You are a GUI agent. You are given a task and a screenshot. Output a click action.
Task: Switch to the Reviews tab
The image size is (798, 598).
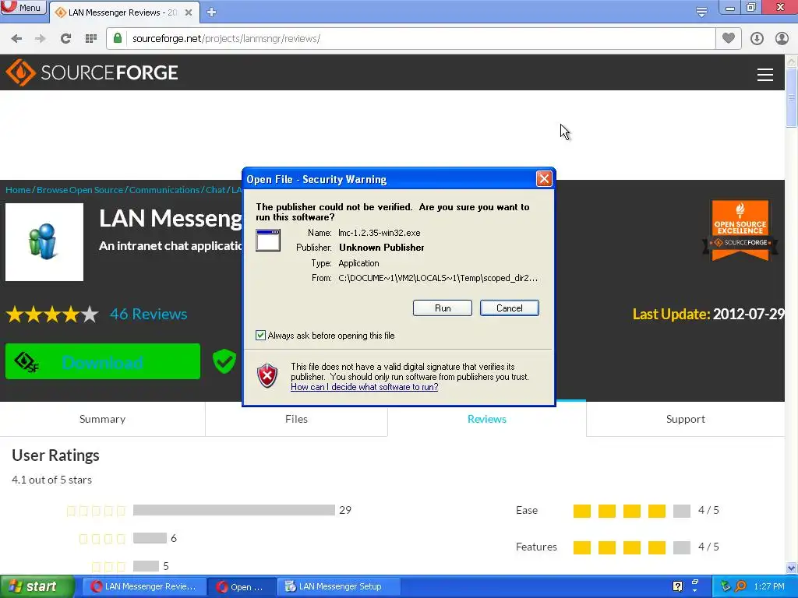coord(487,419)
